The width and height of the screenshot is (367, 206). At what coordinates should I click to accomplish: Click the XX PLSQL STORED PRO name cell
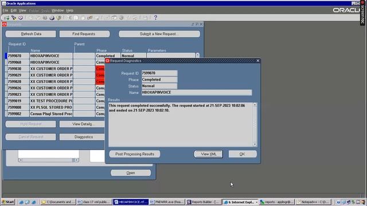tap(51, 108)
